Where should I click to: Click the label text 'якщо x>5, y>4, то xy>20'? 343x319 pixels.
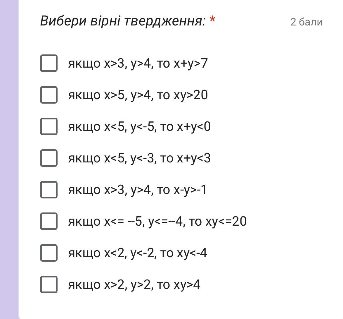138,95
